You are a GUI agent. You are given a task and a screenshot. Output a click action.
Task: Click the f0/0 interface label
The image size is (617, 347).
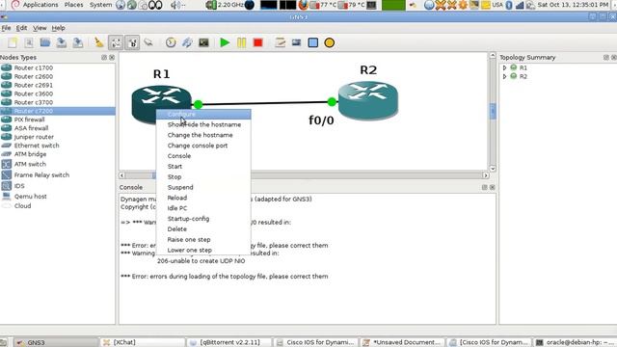pos(321,120)
